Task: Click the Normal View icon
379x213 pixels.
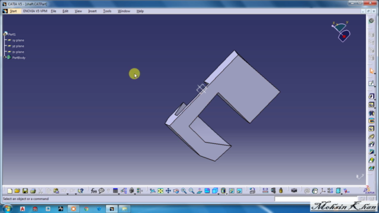Action: click(x=200, y=191)
